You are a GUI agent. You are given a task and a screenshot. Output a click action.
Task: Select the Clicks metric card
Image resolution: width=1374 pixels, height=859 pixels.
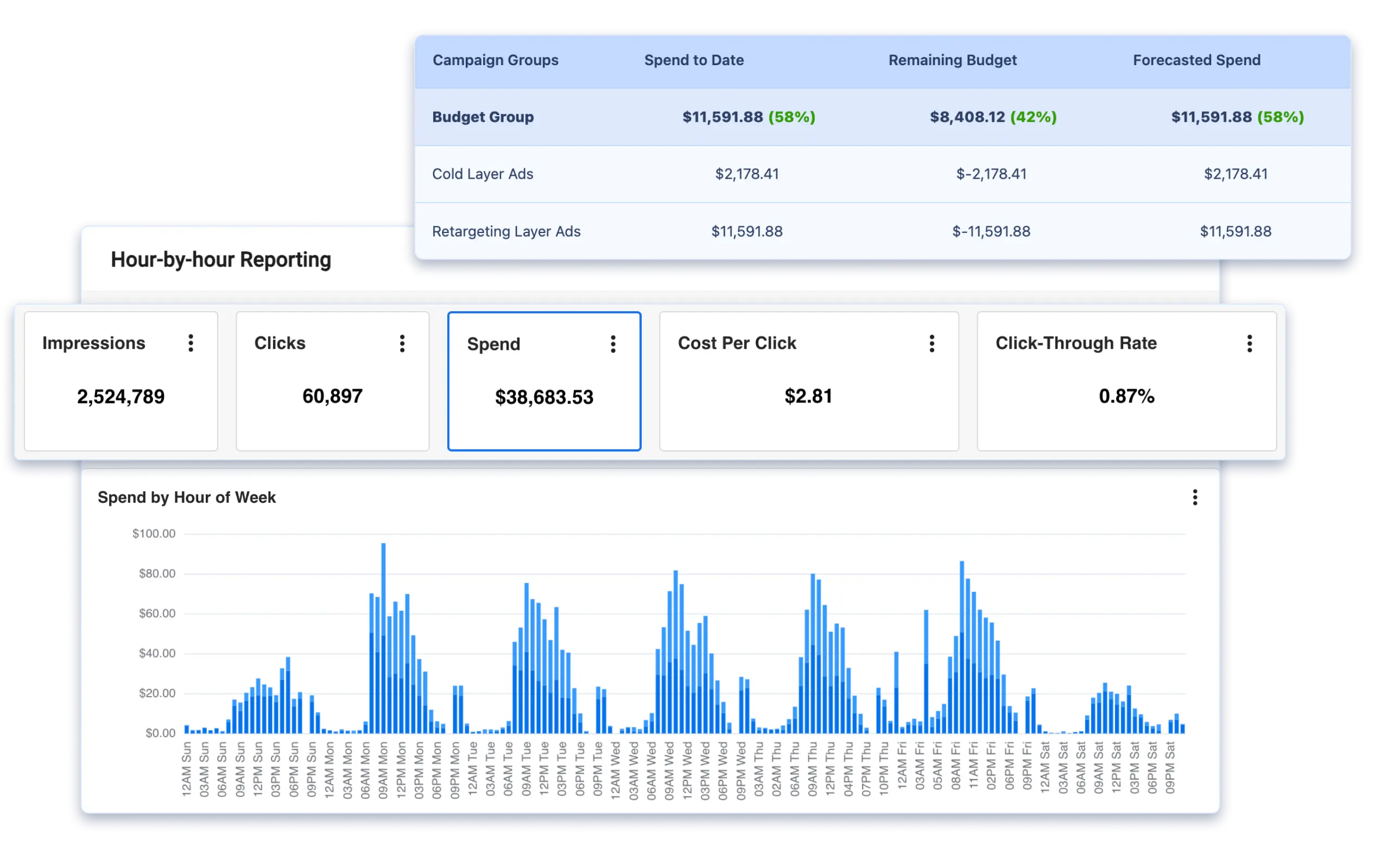(332, 381)
